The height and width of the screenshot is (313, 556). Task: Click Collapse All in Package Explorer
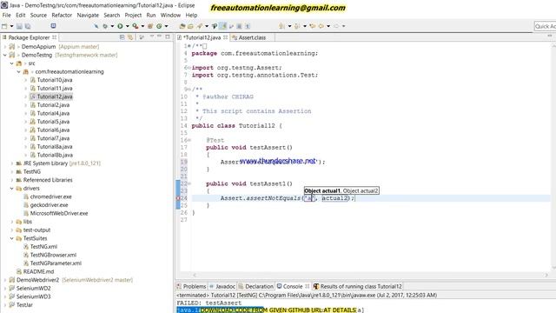pyautogui.click(x=122, y=37)
